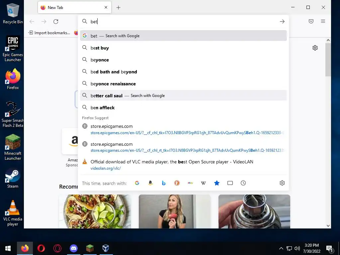Open the Firefox hamburger menu

click(x=323, y=21)
